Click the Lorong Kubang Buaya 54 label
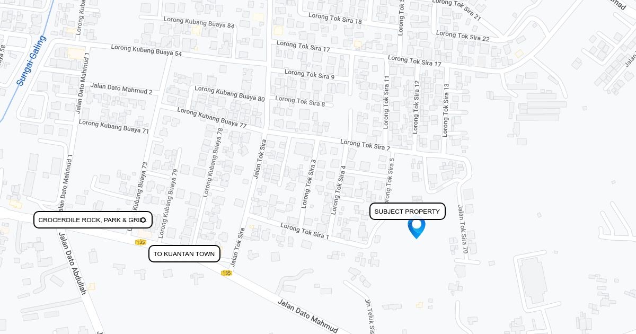 pyautogui.click(x=146, y=50)
